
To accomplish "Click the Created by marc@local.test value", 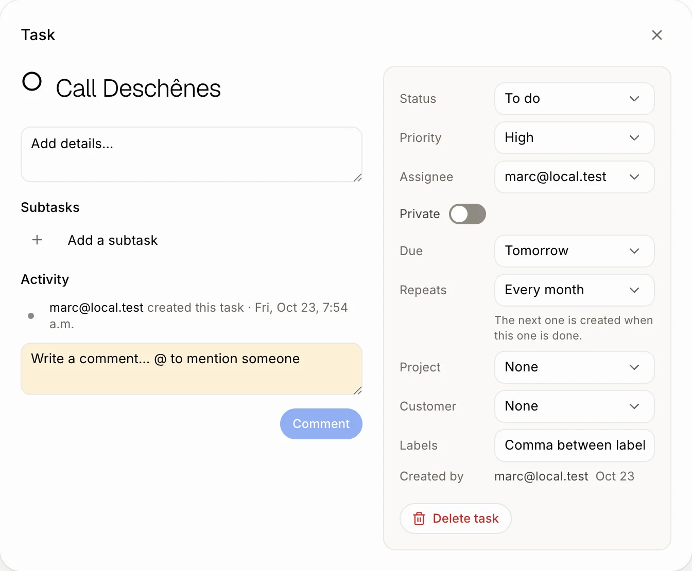I will (x=541, y=476).
